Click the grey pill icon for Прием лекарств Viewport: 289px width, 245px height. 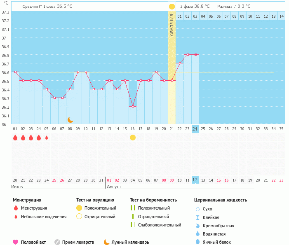(57, 242)
